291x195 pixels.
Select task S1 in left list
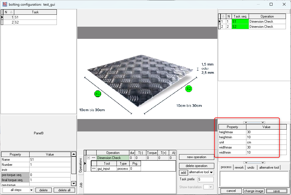35,17
